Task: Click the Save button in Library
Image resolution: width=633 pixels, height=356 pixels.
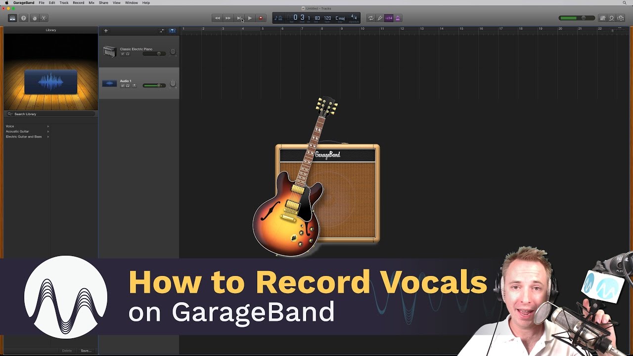Action: (86, 351)
